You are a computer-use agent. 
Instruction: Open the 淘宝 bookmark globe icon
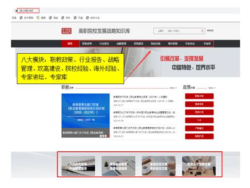[x=50, y=18]
